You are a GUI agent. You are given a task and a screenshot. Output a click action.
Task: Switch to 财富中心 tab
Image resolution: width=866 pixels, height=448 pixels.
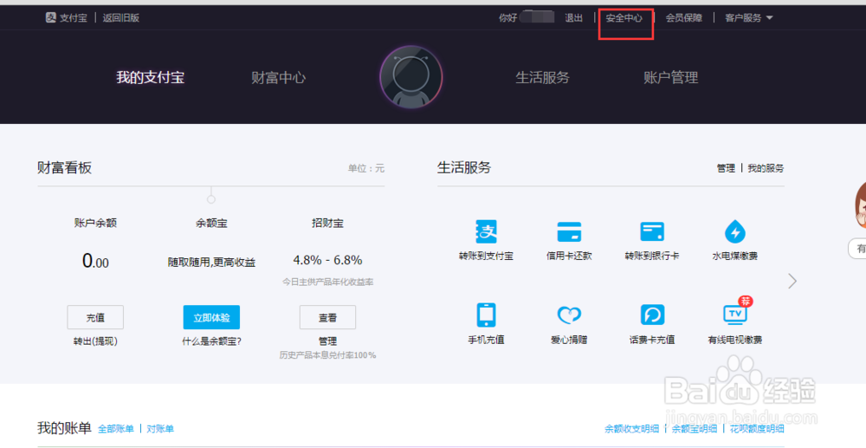278,77
